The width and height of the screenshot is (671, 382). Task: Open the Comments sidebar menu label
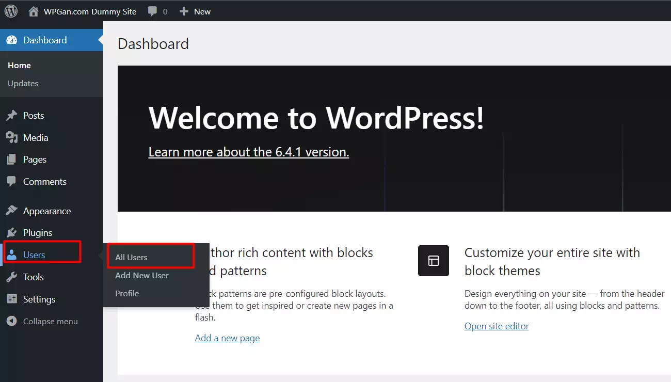(x=45, y=182)
